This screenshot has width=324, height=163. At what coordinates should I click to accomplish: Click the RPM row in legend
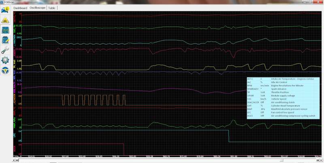283,86
